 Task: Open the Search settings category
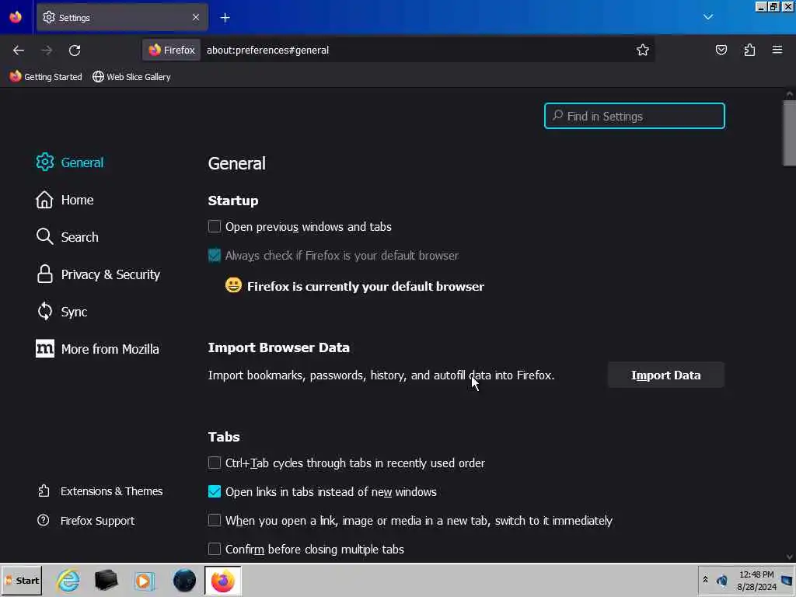point(67,237)
